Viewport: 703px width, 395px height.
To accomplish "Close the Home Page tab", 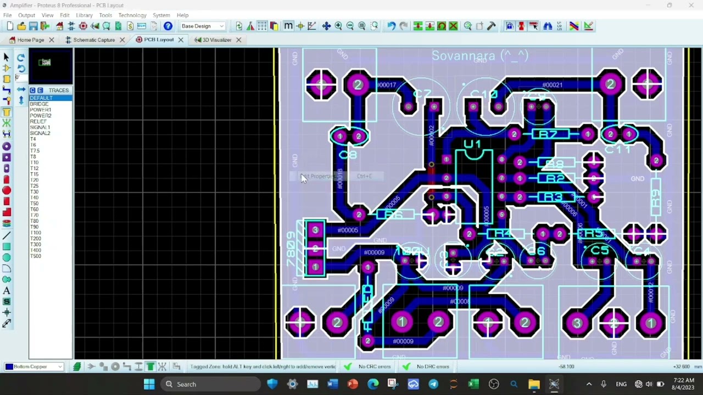I will (52, 40).
